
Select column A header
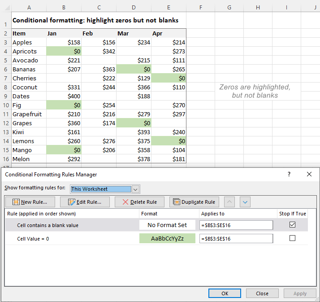[x=29, y=8]
